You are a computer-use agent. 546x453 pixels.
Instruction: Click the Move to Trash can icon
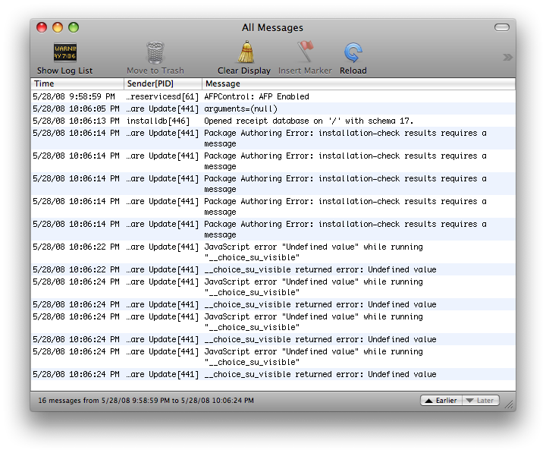click(x=155, y=52)
